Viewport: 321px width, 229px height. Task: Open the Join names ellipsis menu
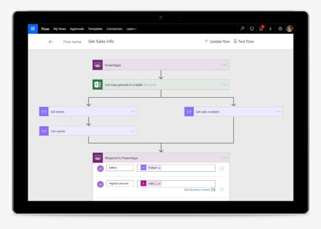coord(133,131)
